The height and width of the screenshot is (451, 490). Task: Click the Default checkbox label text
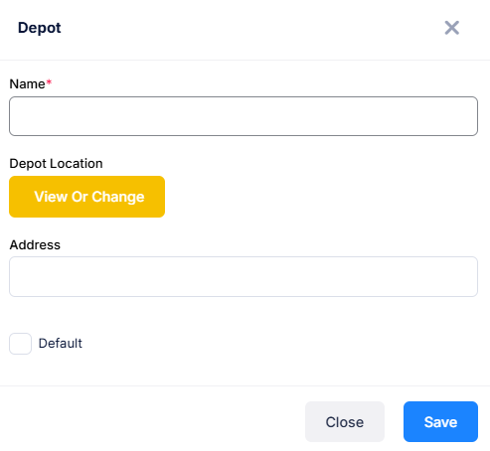[x=61, y=344]
